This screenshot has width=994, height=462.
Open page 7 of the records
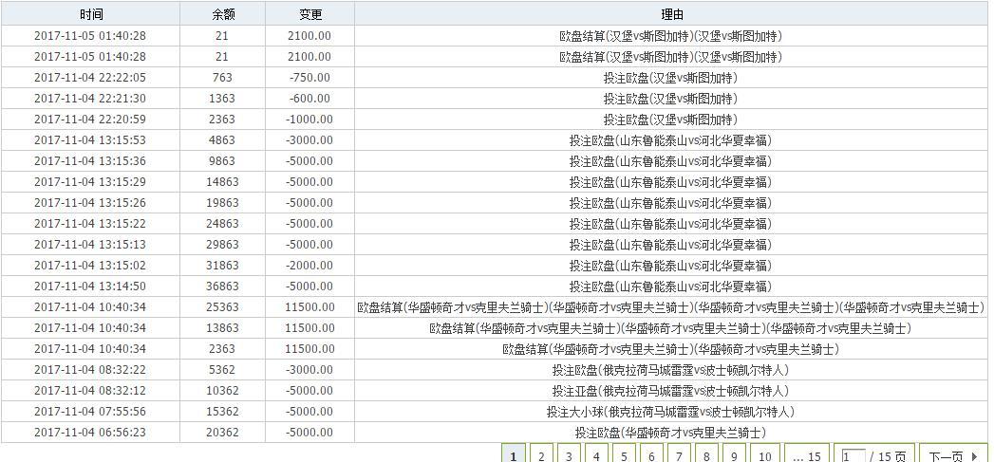click(679, 455)
